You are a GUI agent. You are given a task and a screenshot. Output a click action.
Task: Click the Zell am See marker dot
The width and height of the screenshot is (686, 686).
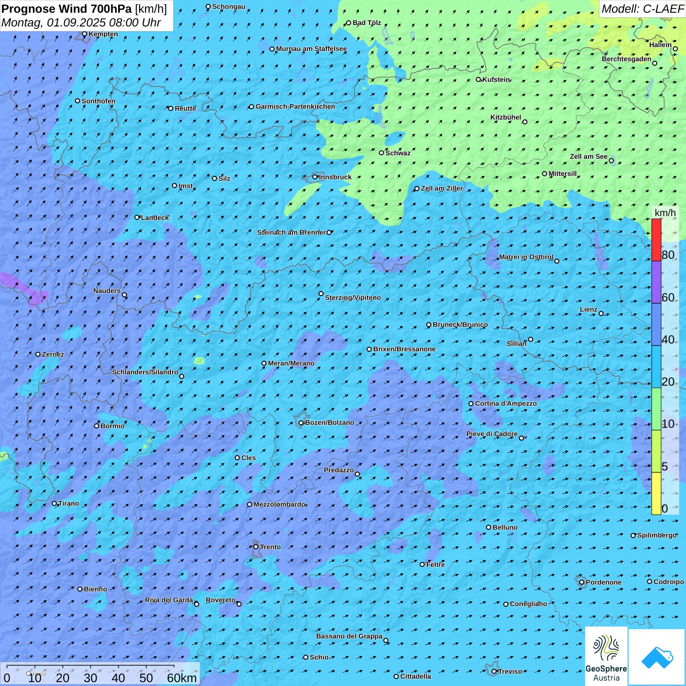coord(611,161)
